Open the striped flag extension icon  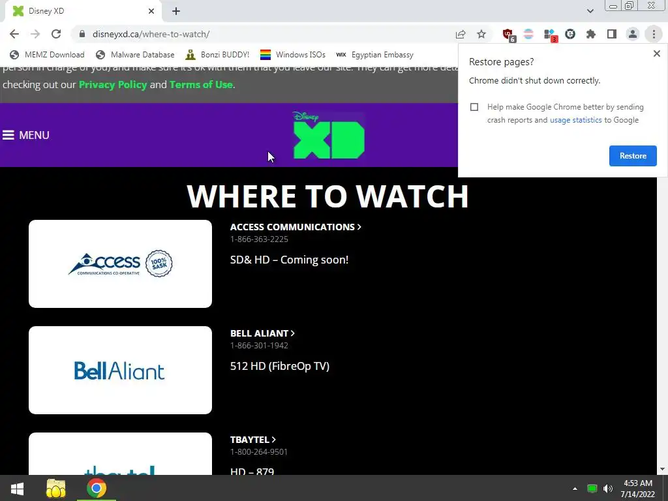pos(528,34)
